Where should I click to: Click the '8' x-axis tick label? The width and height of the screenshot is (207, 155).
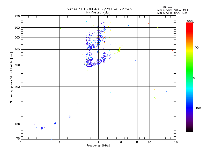tap(137, 142)
